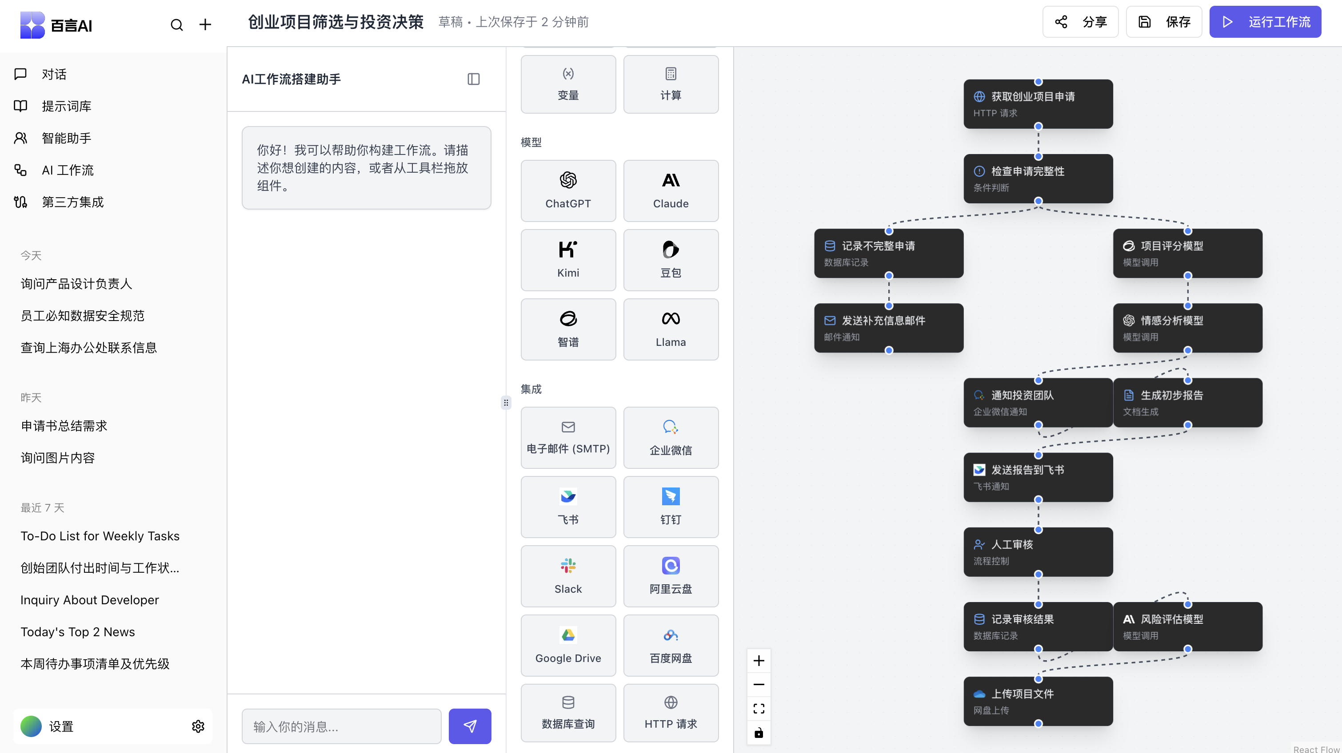Select the Slack integration component
The width and height of the screenshot is (1342, 753).
568,575
